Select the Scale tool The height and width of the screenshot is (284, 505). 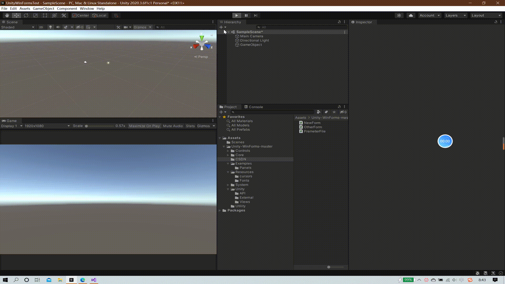click(36, 15)
